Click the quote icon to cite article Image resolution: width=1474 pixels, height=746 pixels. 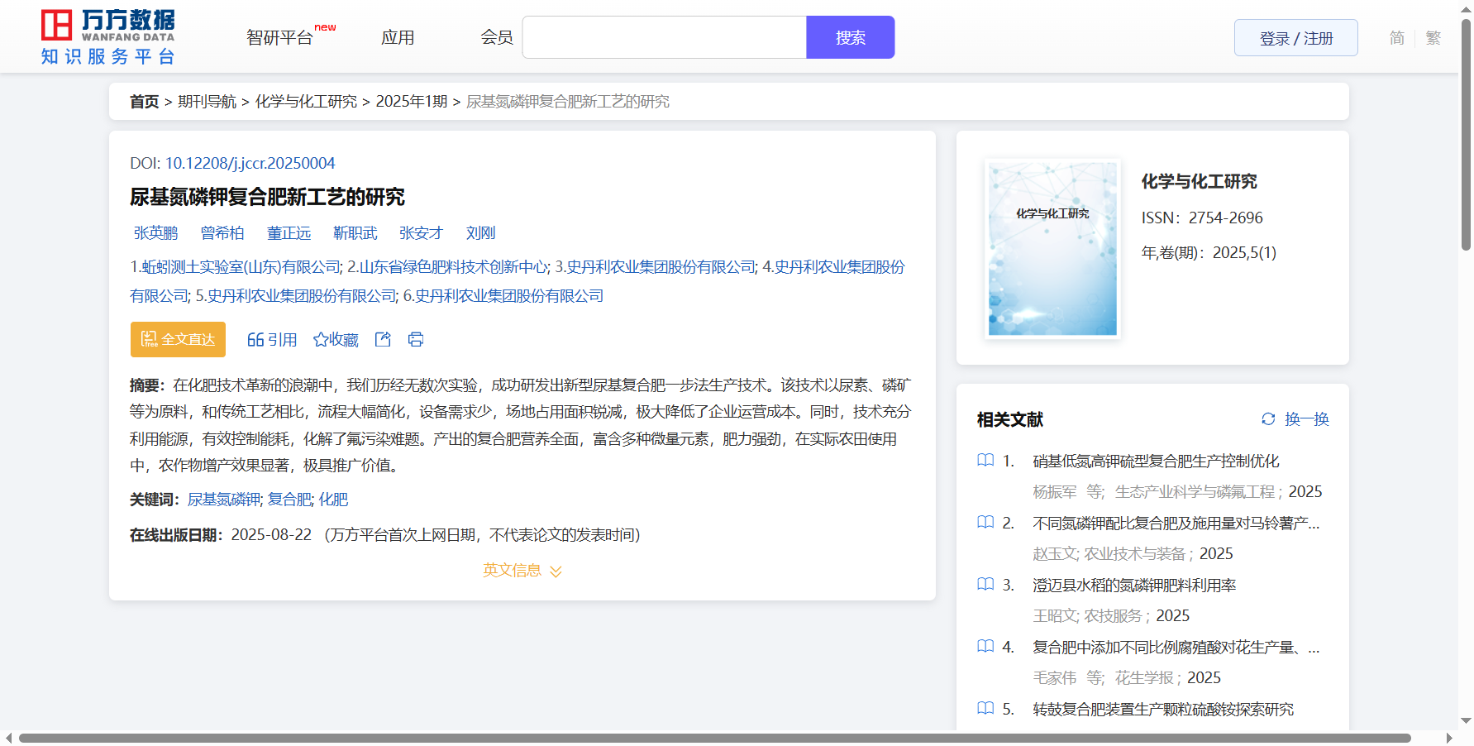(x=255, y=340)
